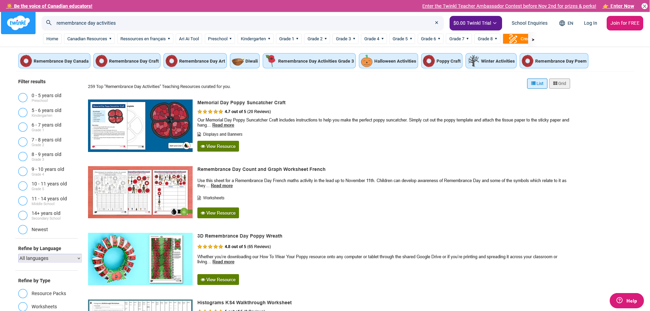Select the Halloween Activities pumpkin chip
This screenshot has height=311, width=650.
click(x=388, y=61)
